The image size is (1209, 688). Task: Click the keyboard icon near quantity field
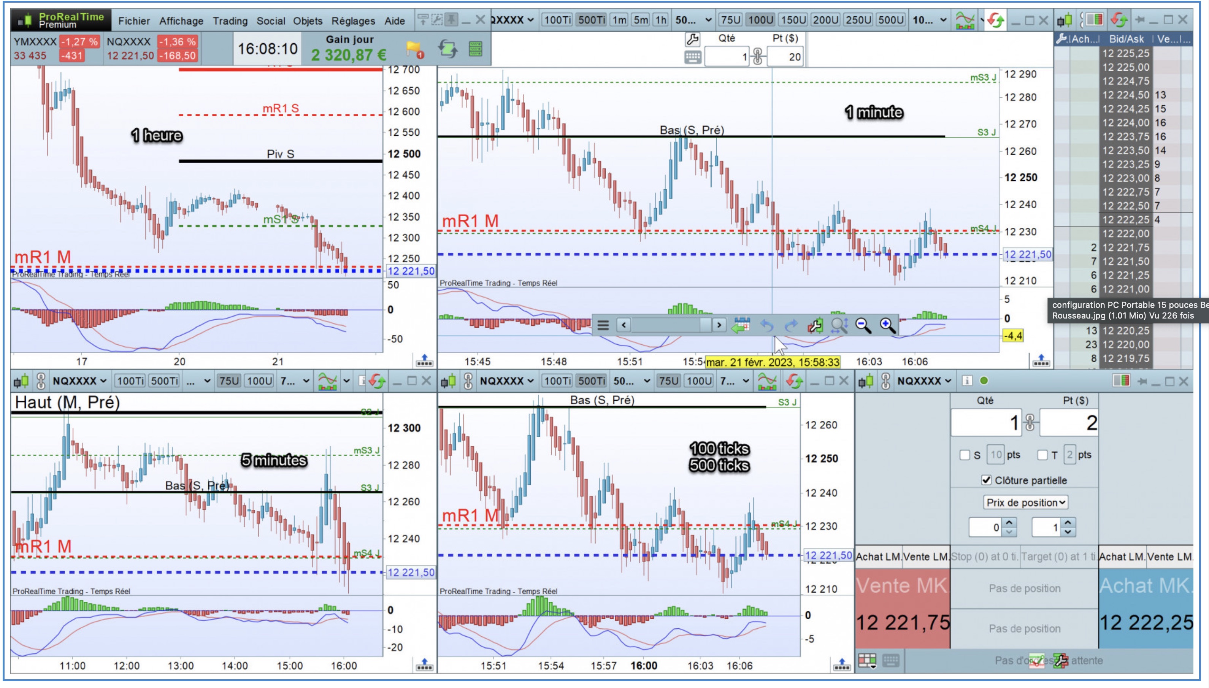(692, 57)
